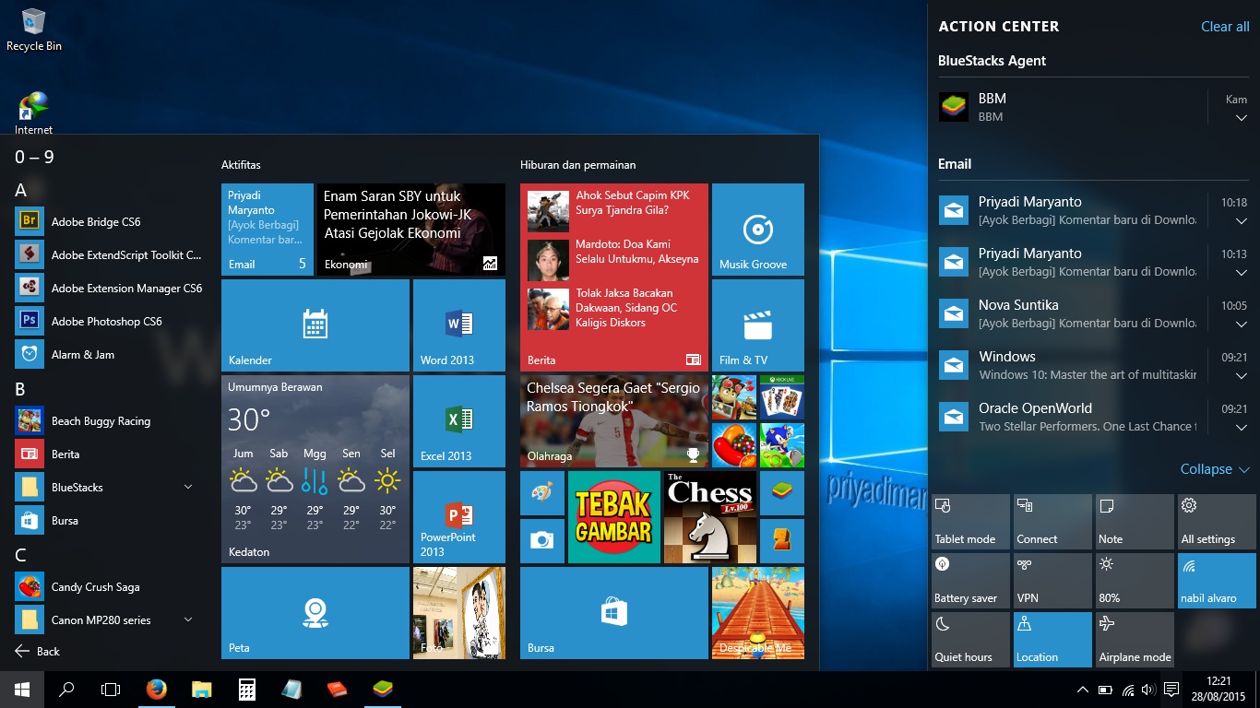Expand the 10:18 Priyadi Maryanto email notification
1260x708 pixels.
pos(1242,221)
